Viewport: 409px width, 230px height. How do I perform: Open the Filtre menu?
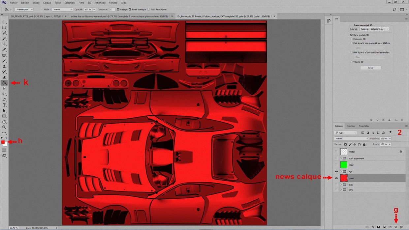click(81, 3)
